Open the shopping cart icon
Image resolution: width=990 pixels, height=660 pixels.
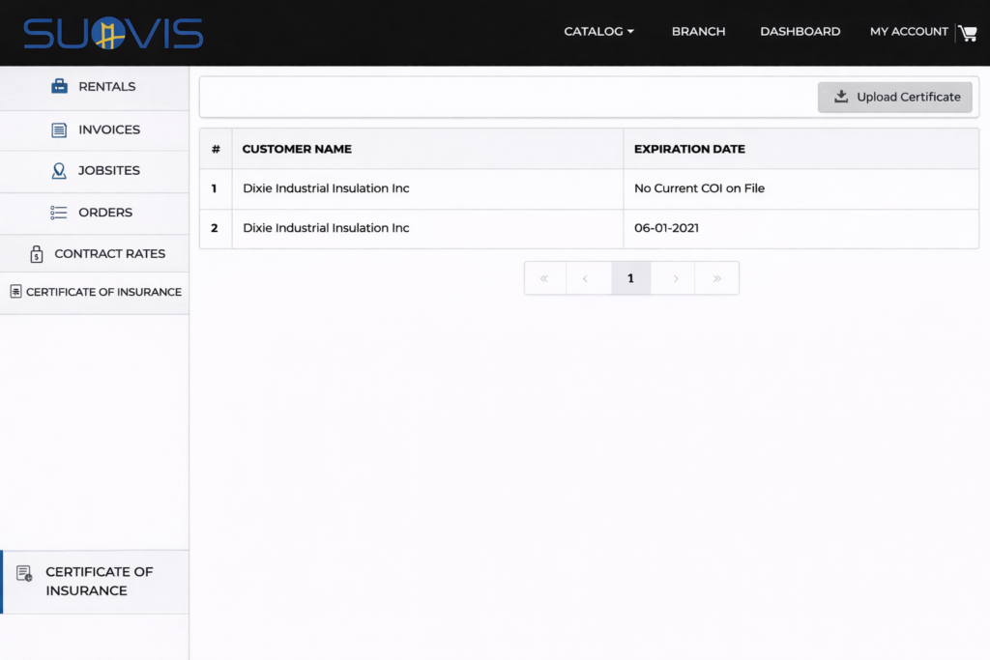point(967,32)
